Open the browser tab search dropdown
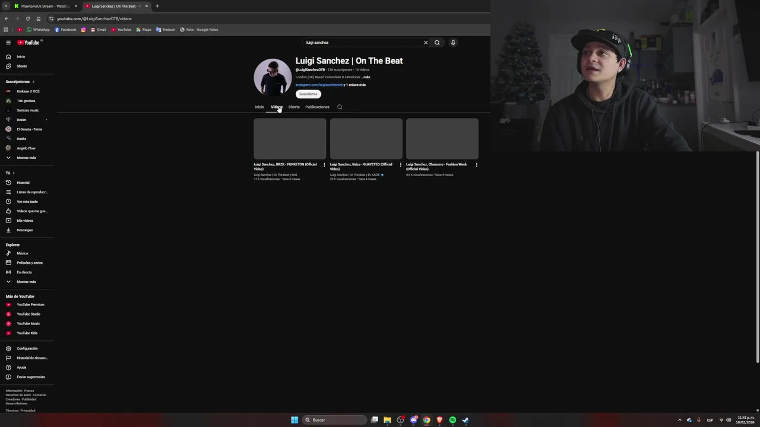 [x=6, y=6]
